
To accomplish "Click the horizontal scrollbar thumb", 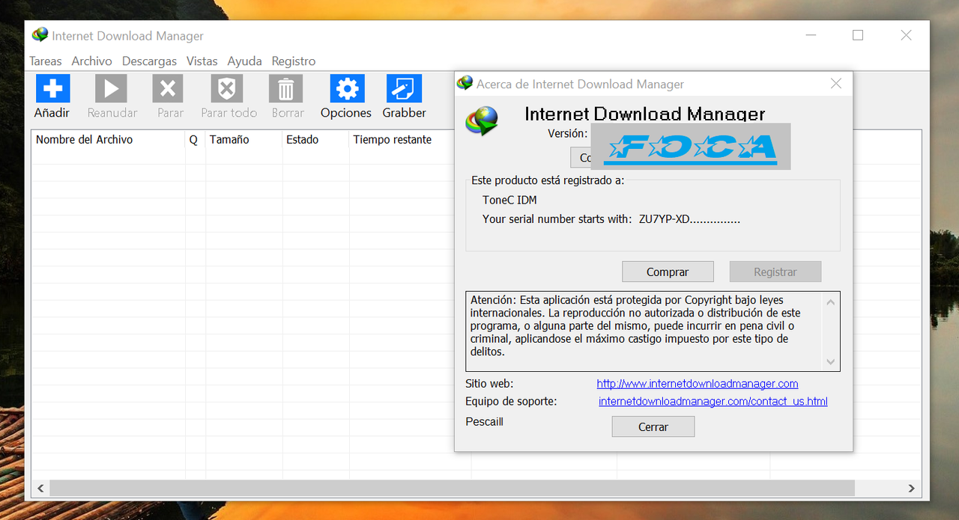I will click(x=452, y=488).
